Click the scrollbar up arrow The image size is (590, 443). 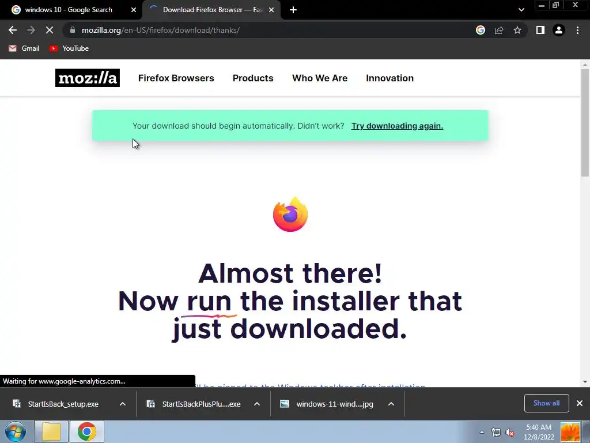pyautogui.click(x=585, y=65)
